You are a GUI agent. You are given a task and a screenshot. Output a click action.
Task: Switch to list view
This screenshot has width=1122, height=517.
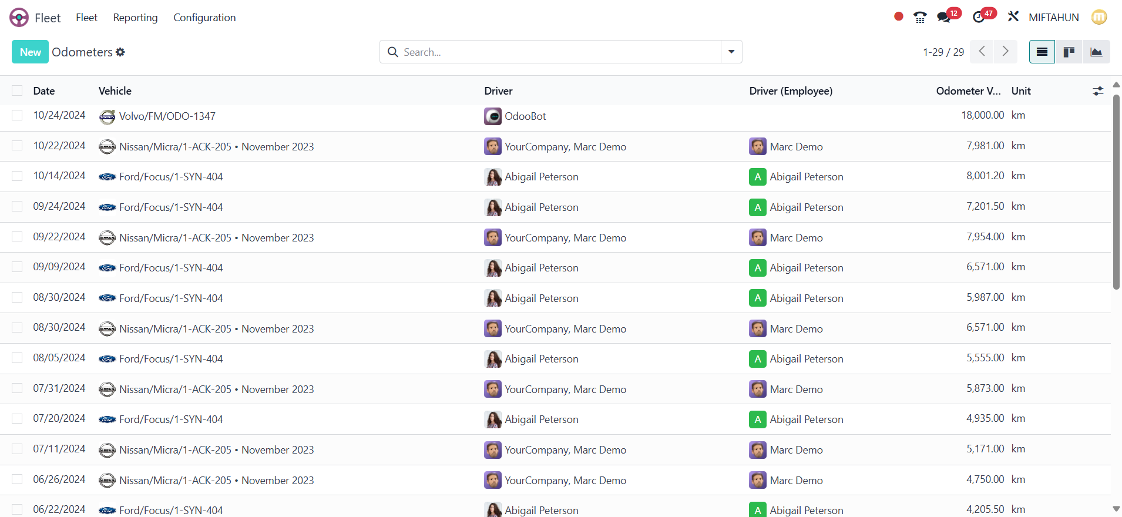pos(1042,52)
